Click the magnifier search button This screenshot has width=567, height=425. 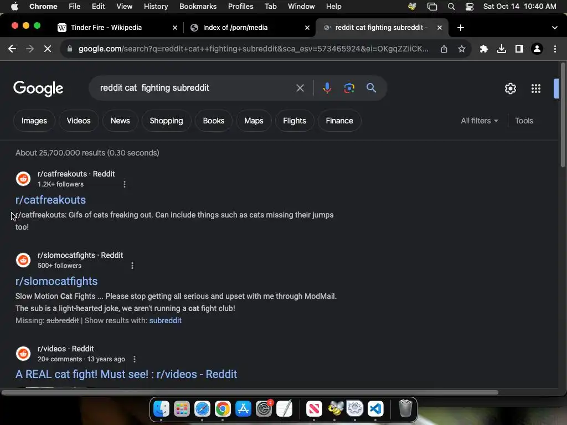tap(371, 88)
